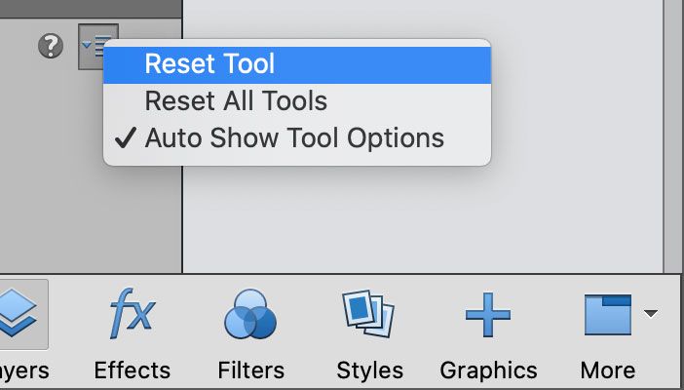684x390 pixels.
Task: Uncheck the checkmark beside Auto Show Tool Options
Action: coord(125,137)
